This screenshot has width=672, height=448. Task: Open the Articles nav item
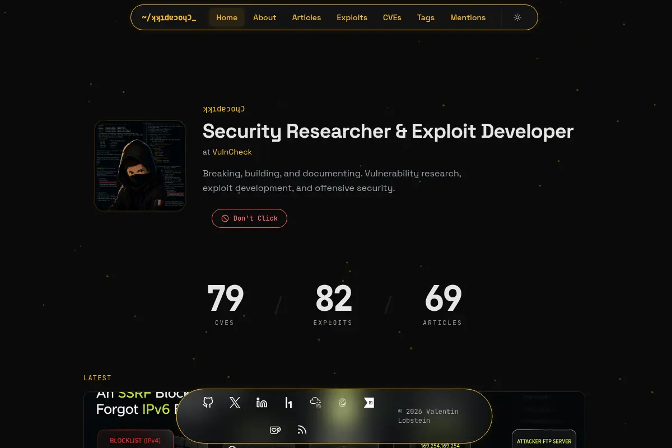tap(306, 17)
